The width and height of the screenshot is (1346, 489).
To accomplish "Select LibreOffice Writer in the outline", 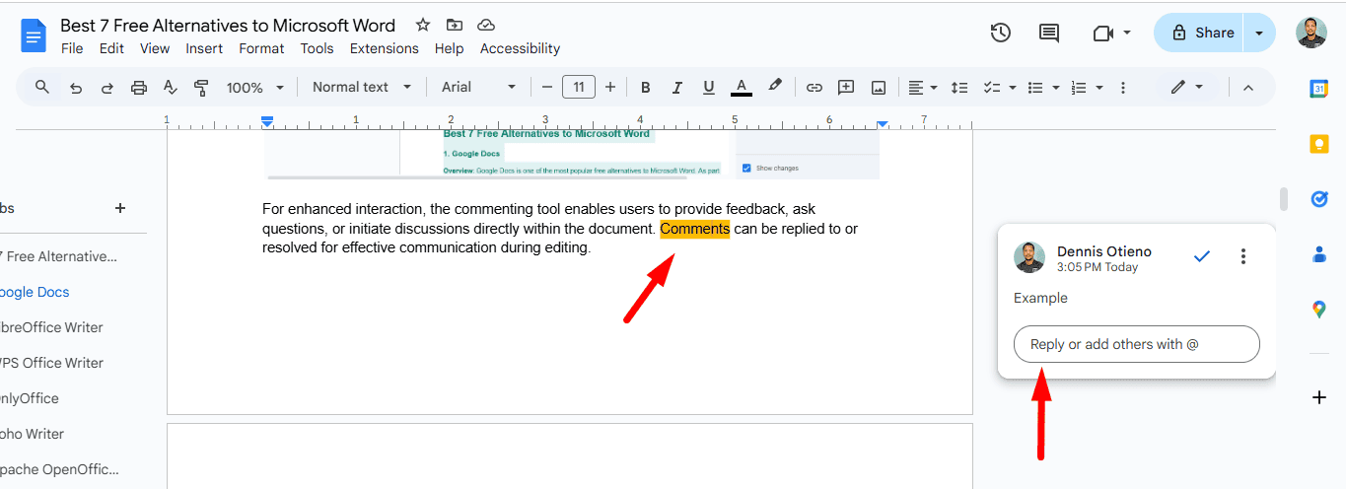I will click(54, 327).
